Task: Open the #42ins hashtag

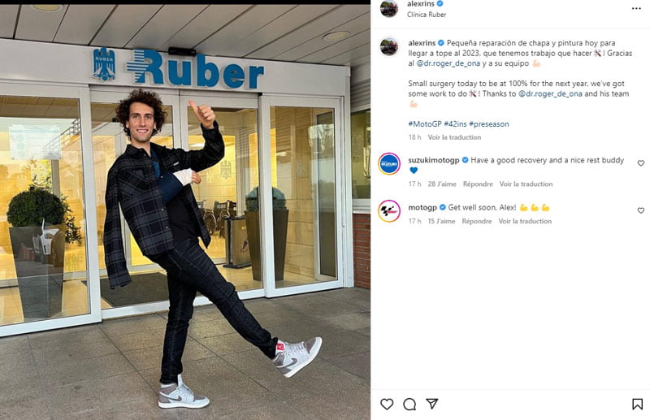Action: [455, 124]
